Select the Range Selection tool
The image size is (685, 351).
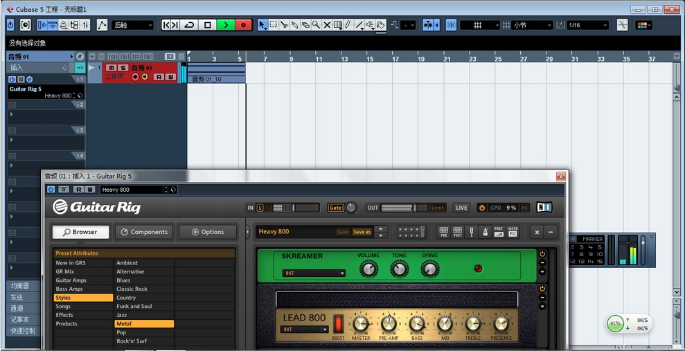pyautogui.click(x=274, y=25)
